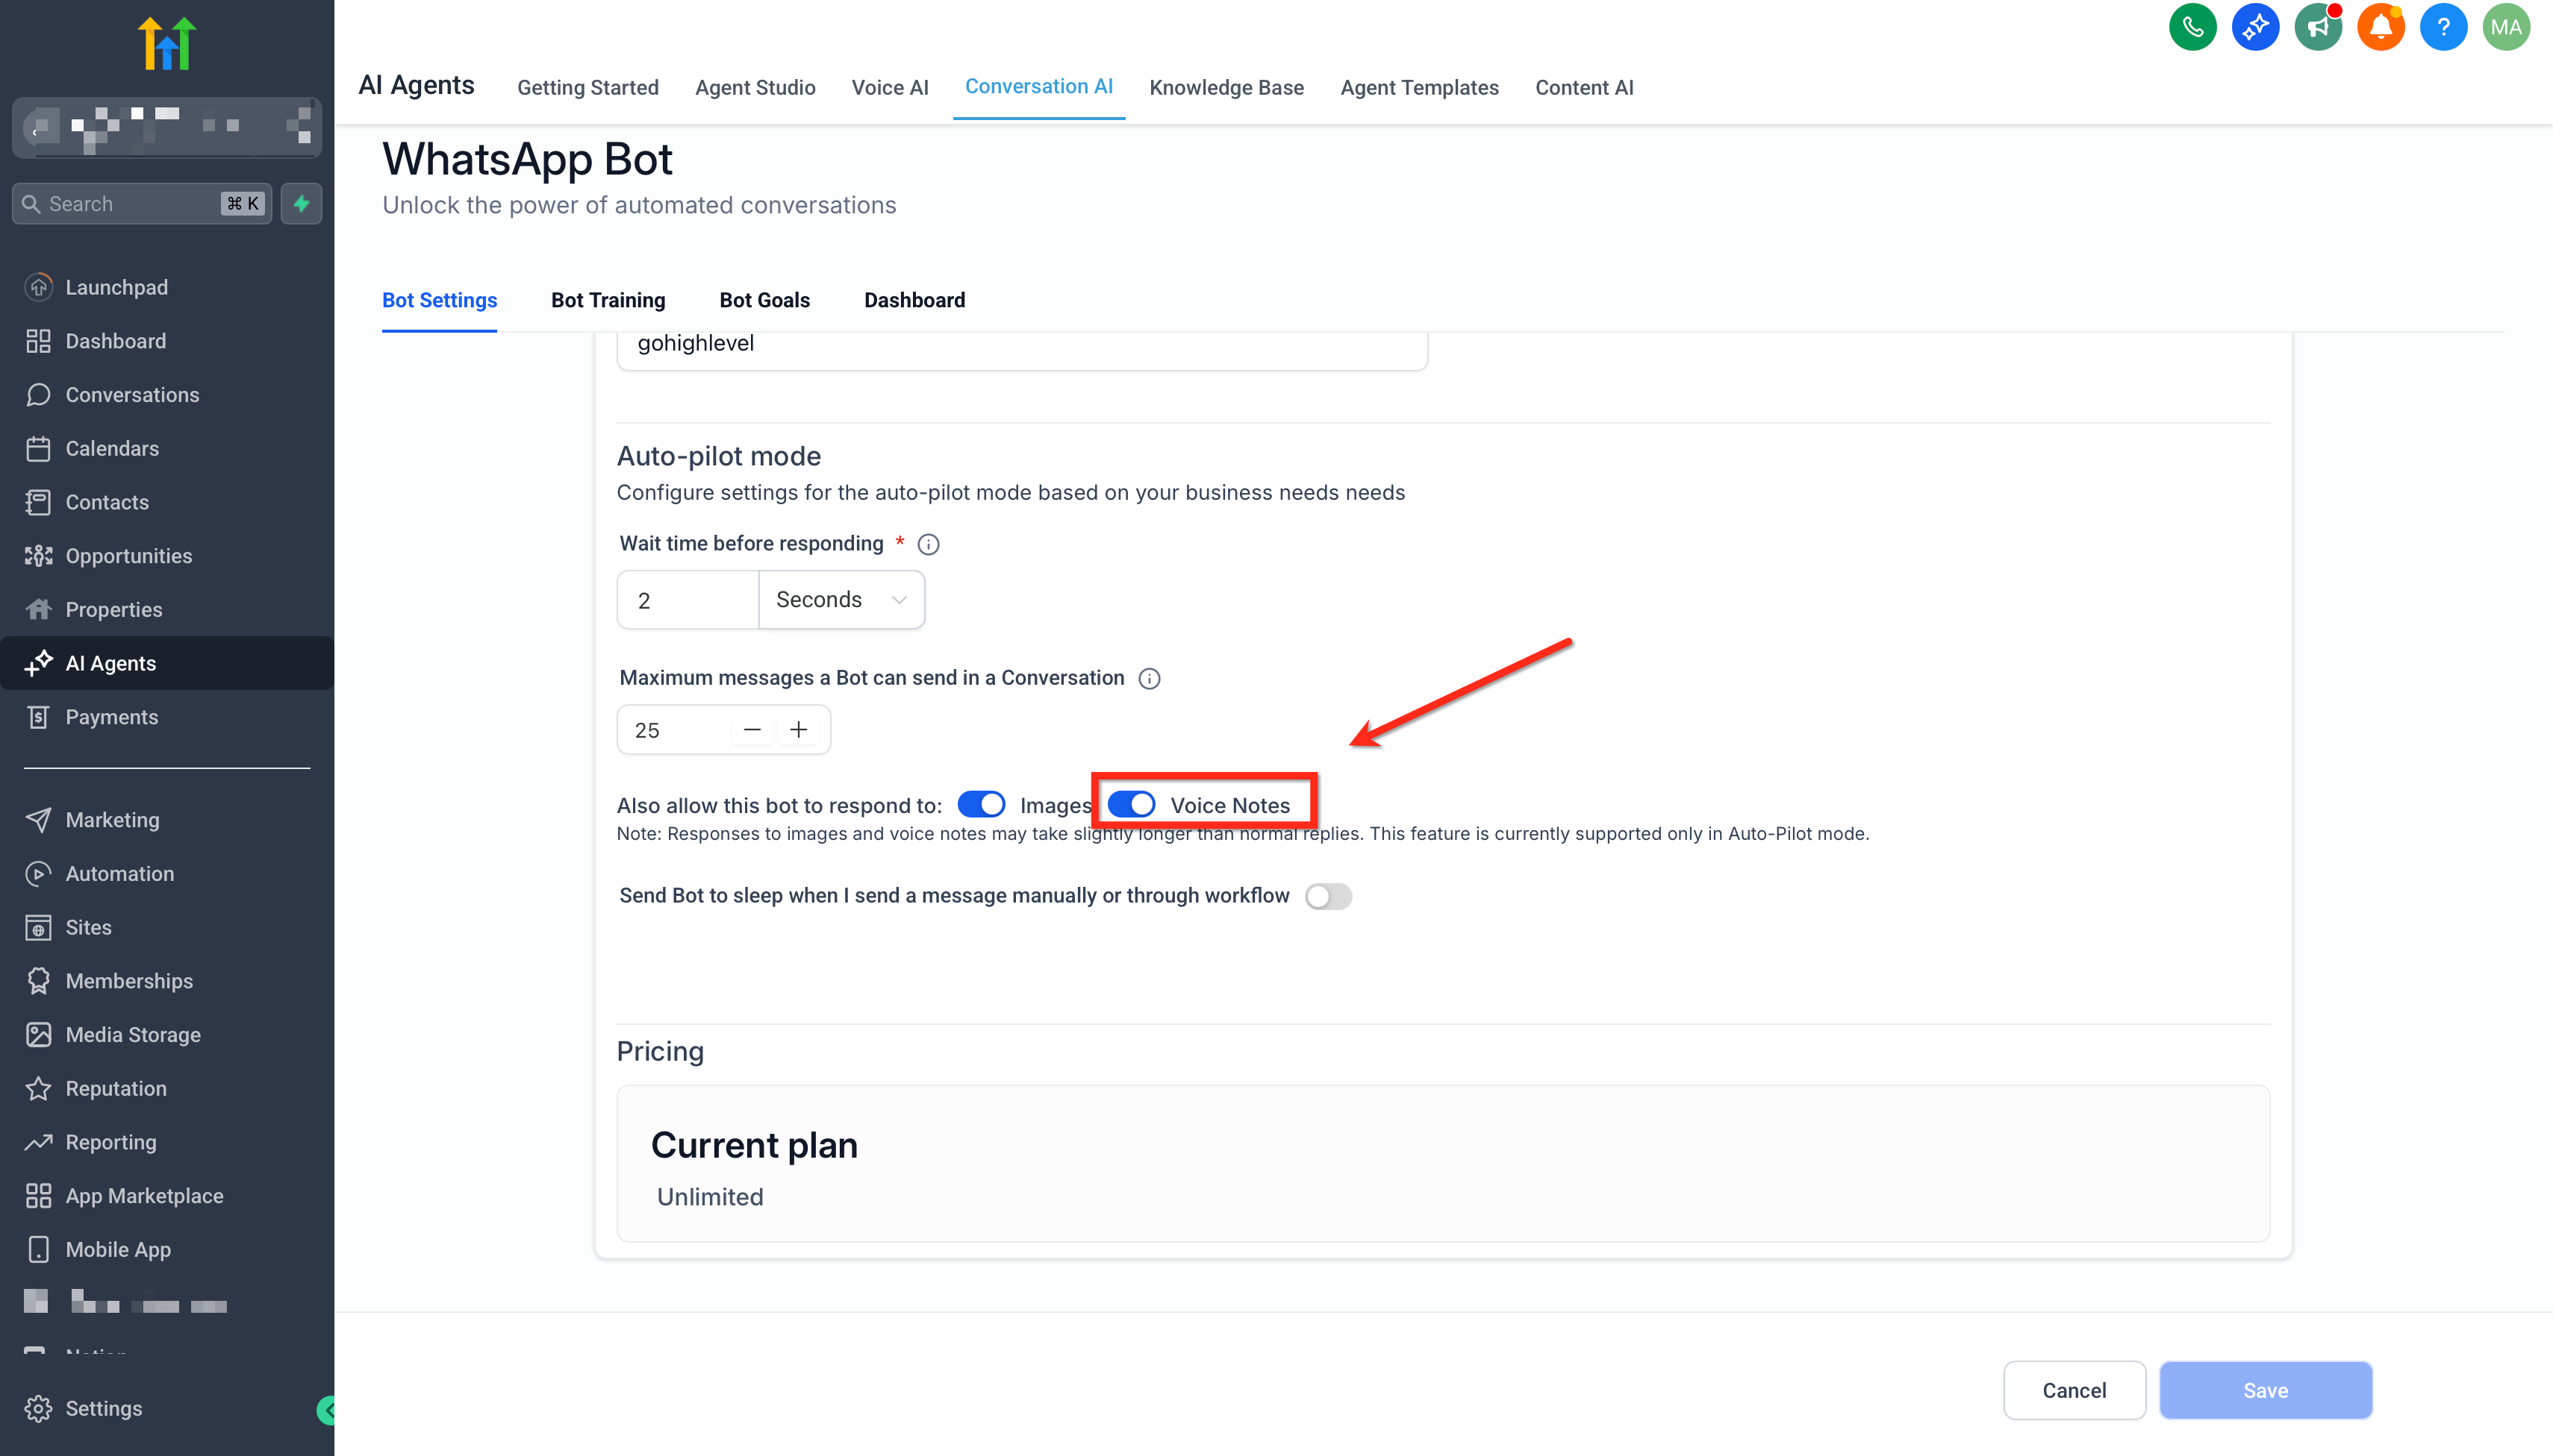Click info icon next to Maximum messages label
Viewport: 2553px width, 1456px height.
pos(1149,679)
